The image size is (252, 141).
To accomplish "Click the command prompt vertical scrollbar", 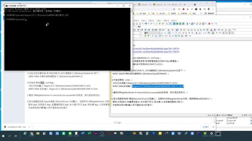I will pyautogui.click(x=132, y=39).
